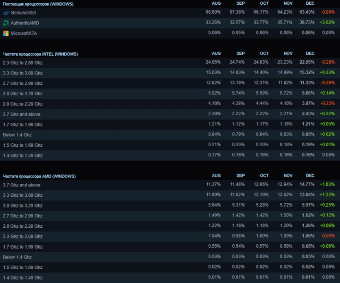Click the AMD "3.3 Ghz to 3.69 Ghz" row
This screenshot has height=283, width=340.
[x=23, y=195]
